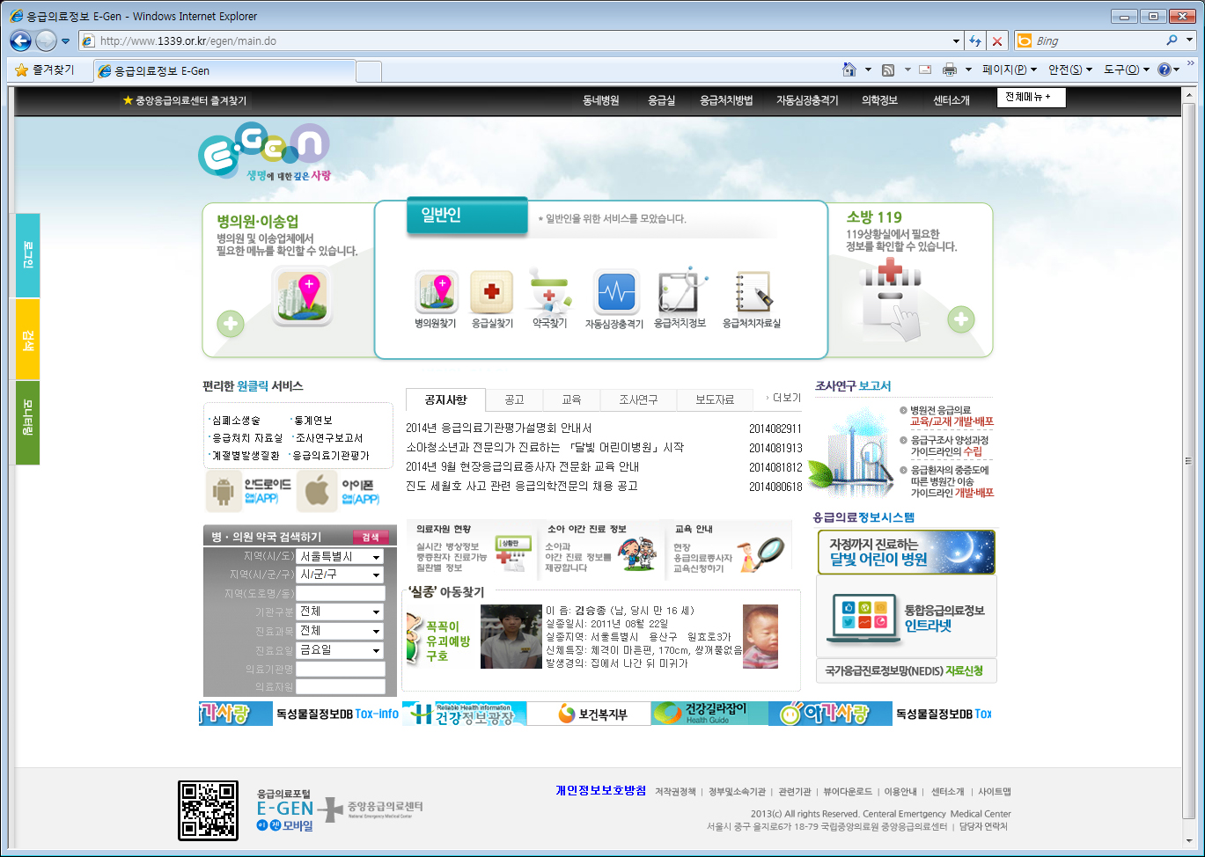
Task: Click the 병의원찾기 hospital finder icon
Action: pos(436,292)
